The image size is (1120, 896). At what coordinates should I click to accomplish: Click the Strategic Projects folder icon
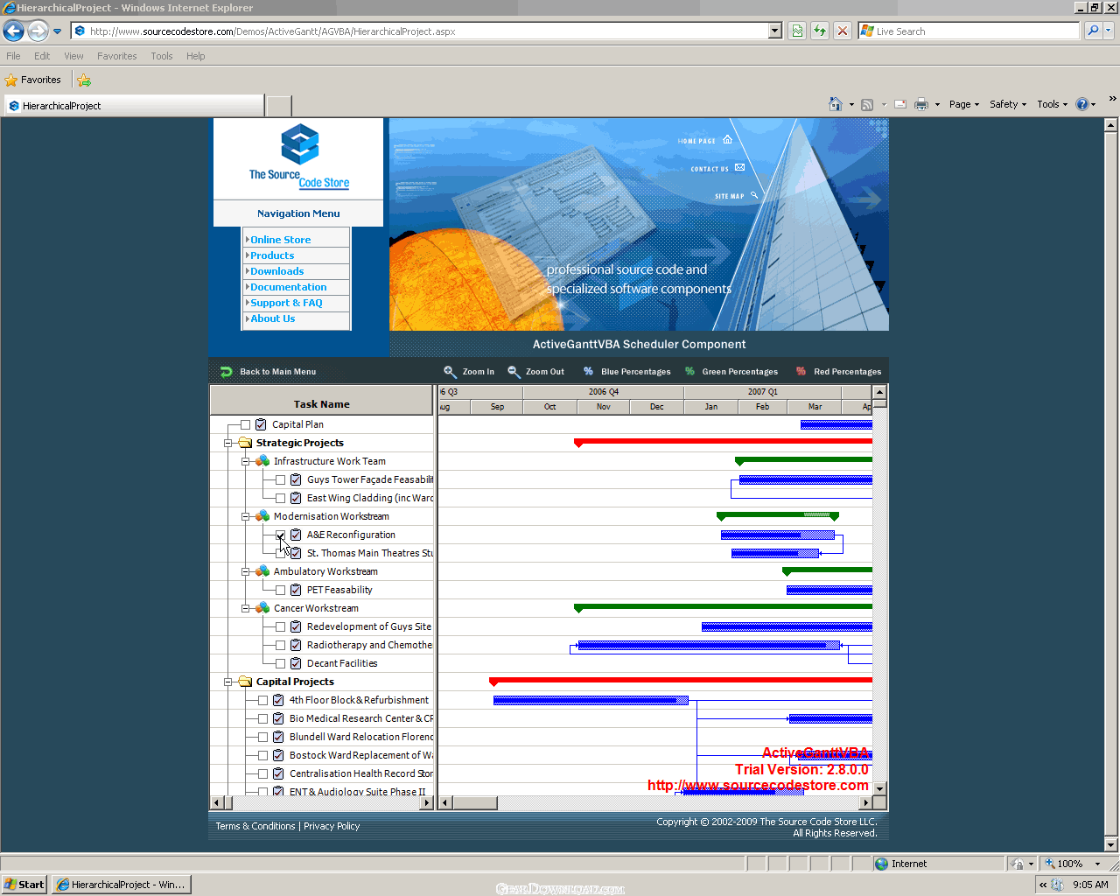point(245,443)
